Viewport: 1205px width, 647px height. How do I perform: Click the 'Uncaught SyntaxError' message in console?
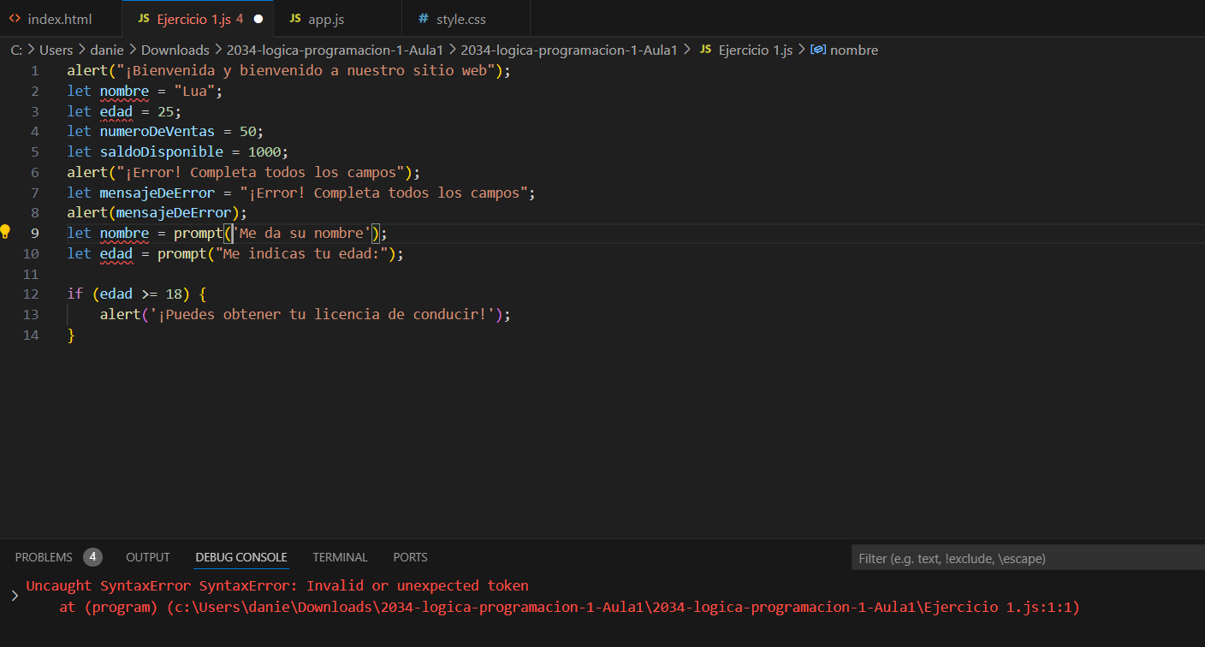click(x=277, y=586)
